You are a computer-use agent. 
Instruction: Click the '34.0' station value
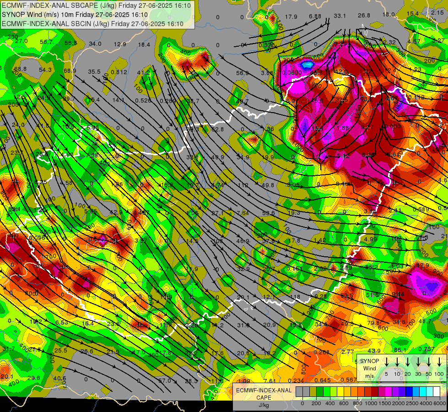95,44
